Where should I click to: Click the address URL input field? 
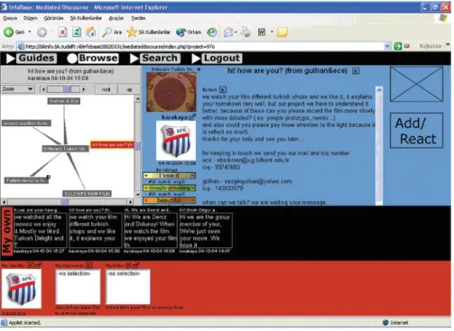click(200, 46)
